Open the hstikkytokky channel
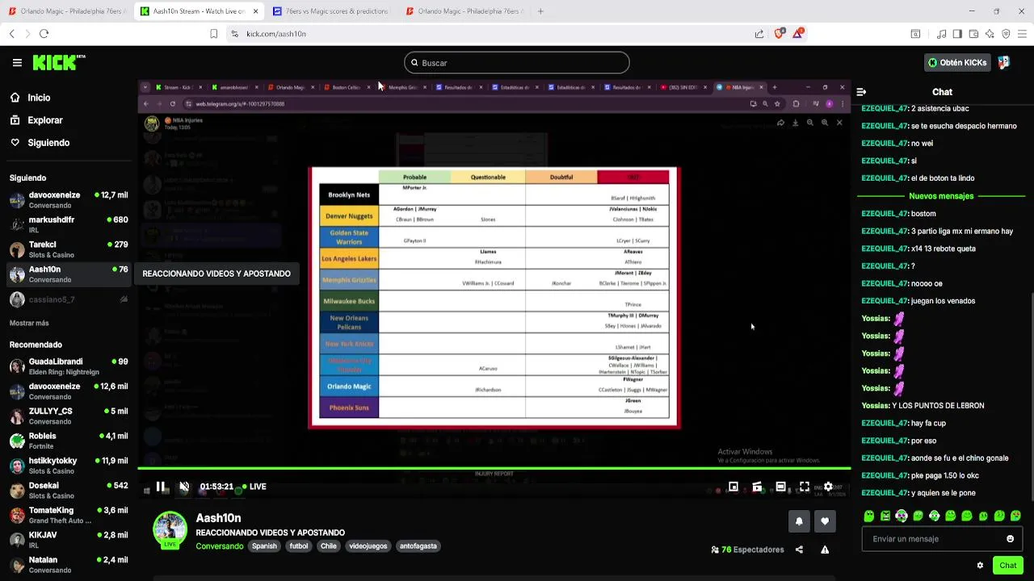This screenshot has height=581, width=1034. [x=68, y=466]
